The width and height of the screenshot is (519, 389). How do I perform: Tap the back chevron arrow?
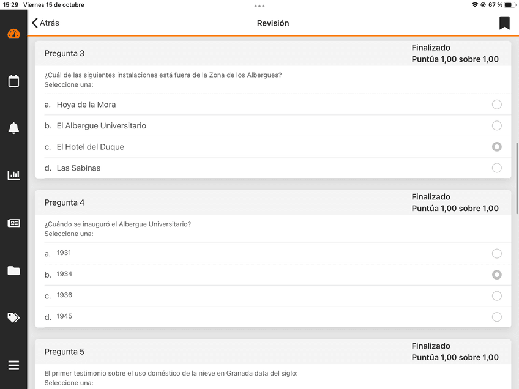pos(35,23)
